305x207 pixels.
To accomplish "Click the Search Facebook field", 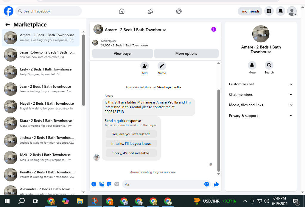I will (49, 11).
